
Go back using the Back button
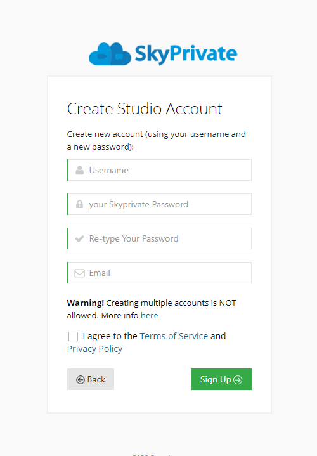pyautogui.click(x=91, y=379)
